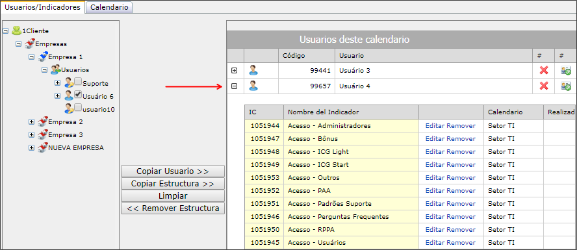Collapse the Empresa 1 node

point(31,57)
